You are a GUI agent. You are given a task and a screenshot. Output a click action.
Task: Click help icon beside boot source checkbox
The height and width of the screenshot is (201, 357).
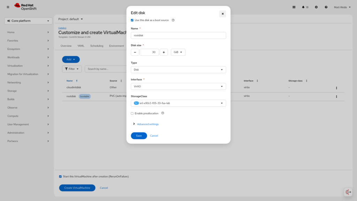coord(173,20)
